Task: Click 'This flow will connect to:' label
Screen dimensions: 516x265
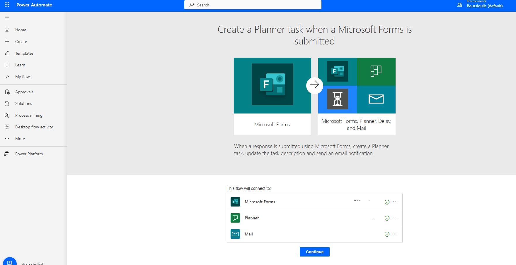Action: click(x=249, y=188)
